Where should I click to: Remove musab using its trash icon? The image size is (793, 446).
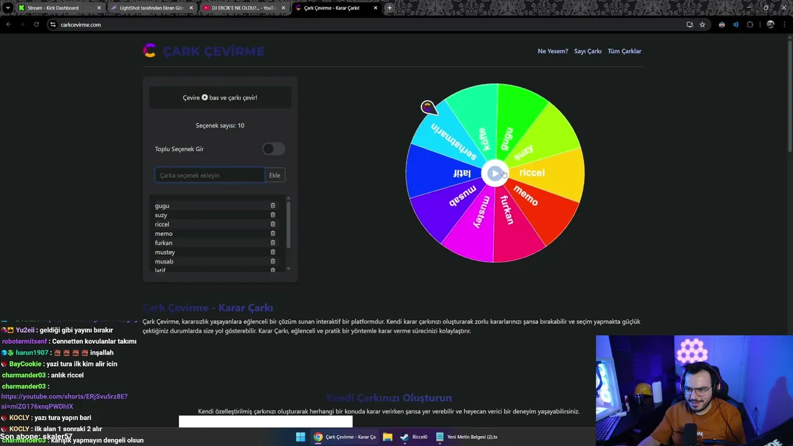tap(273, 261)
